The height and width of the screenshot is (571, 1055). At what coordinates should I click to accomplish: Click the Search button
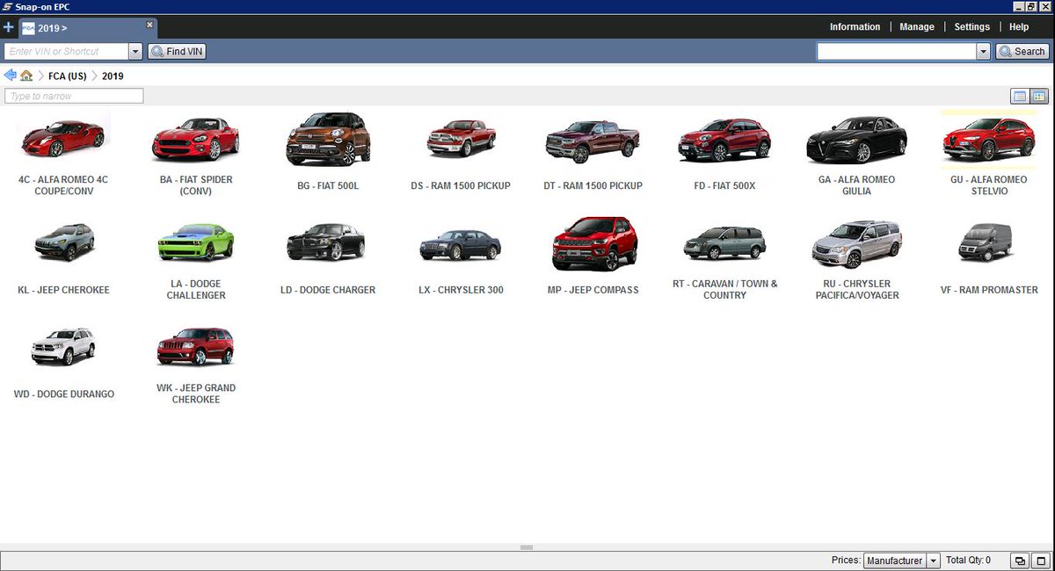click(1022, 52)
